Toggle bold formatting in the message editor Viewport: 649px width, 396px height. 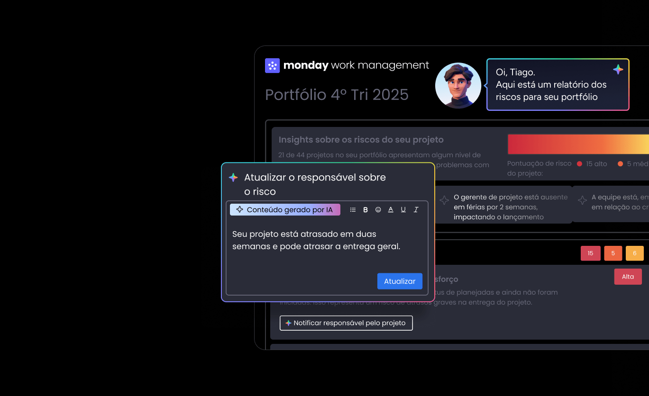click(x=366, y=210)
